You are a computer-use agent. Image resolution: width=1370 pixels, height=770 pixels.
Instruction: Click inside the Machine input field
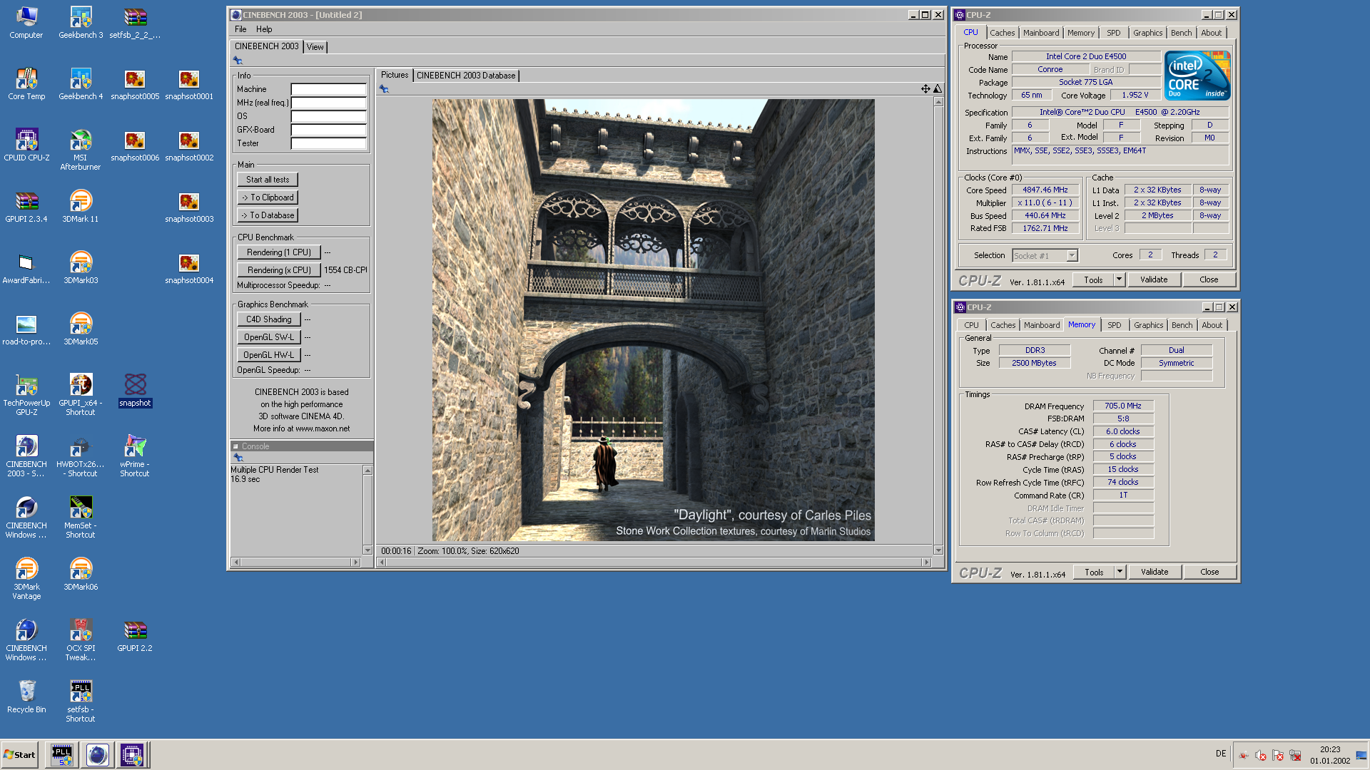328,89
